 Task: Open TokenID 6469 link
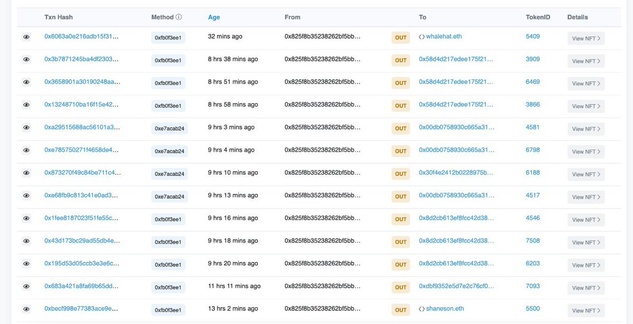click(x=533, y=82)
